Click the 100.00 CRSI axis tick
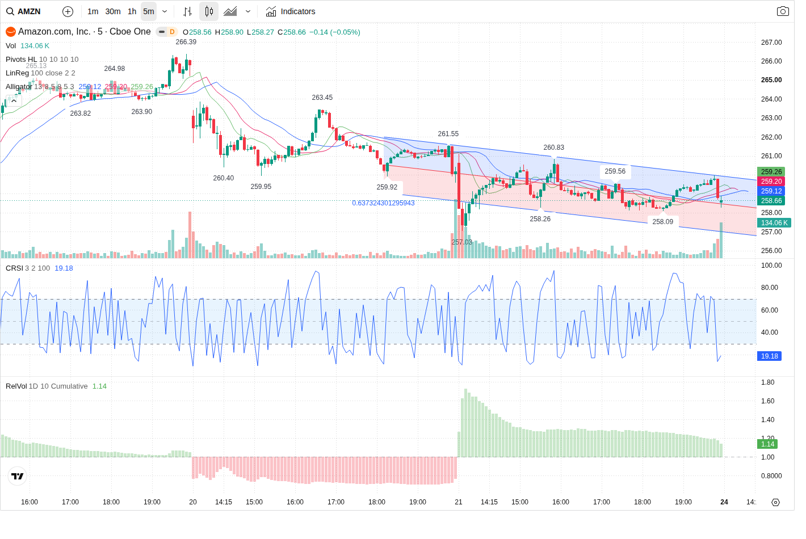This screenshot has height=539, width=806. click(x=771, y=266)
